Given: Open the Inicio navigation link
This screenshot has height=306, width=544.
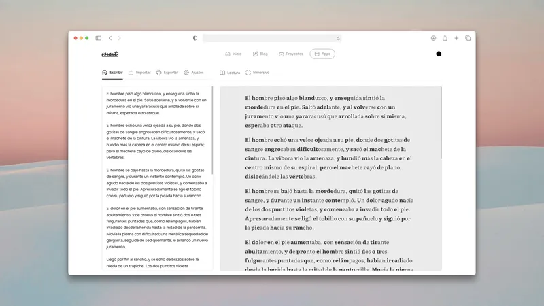Looking at the screenshot, I should (x=233, y=54).
